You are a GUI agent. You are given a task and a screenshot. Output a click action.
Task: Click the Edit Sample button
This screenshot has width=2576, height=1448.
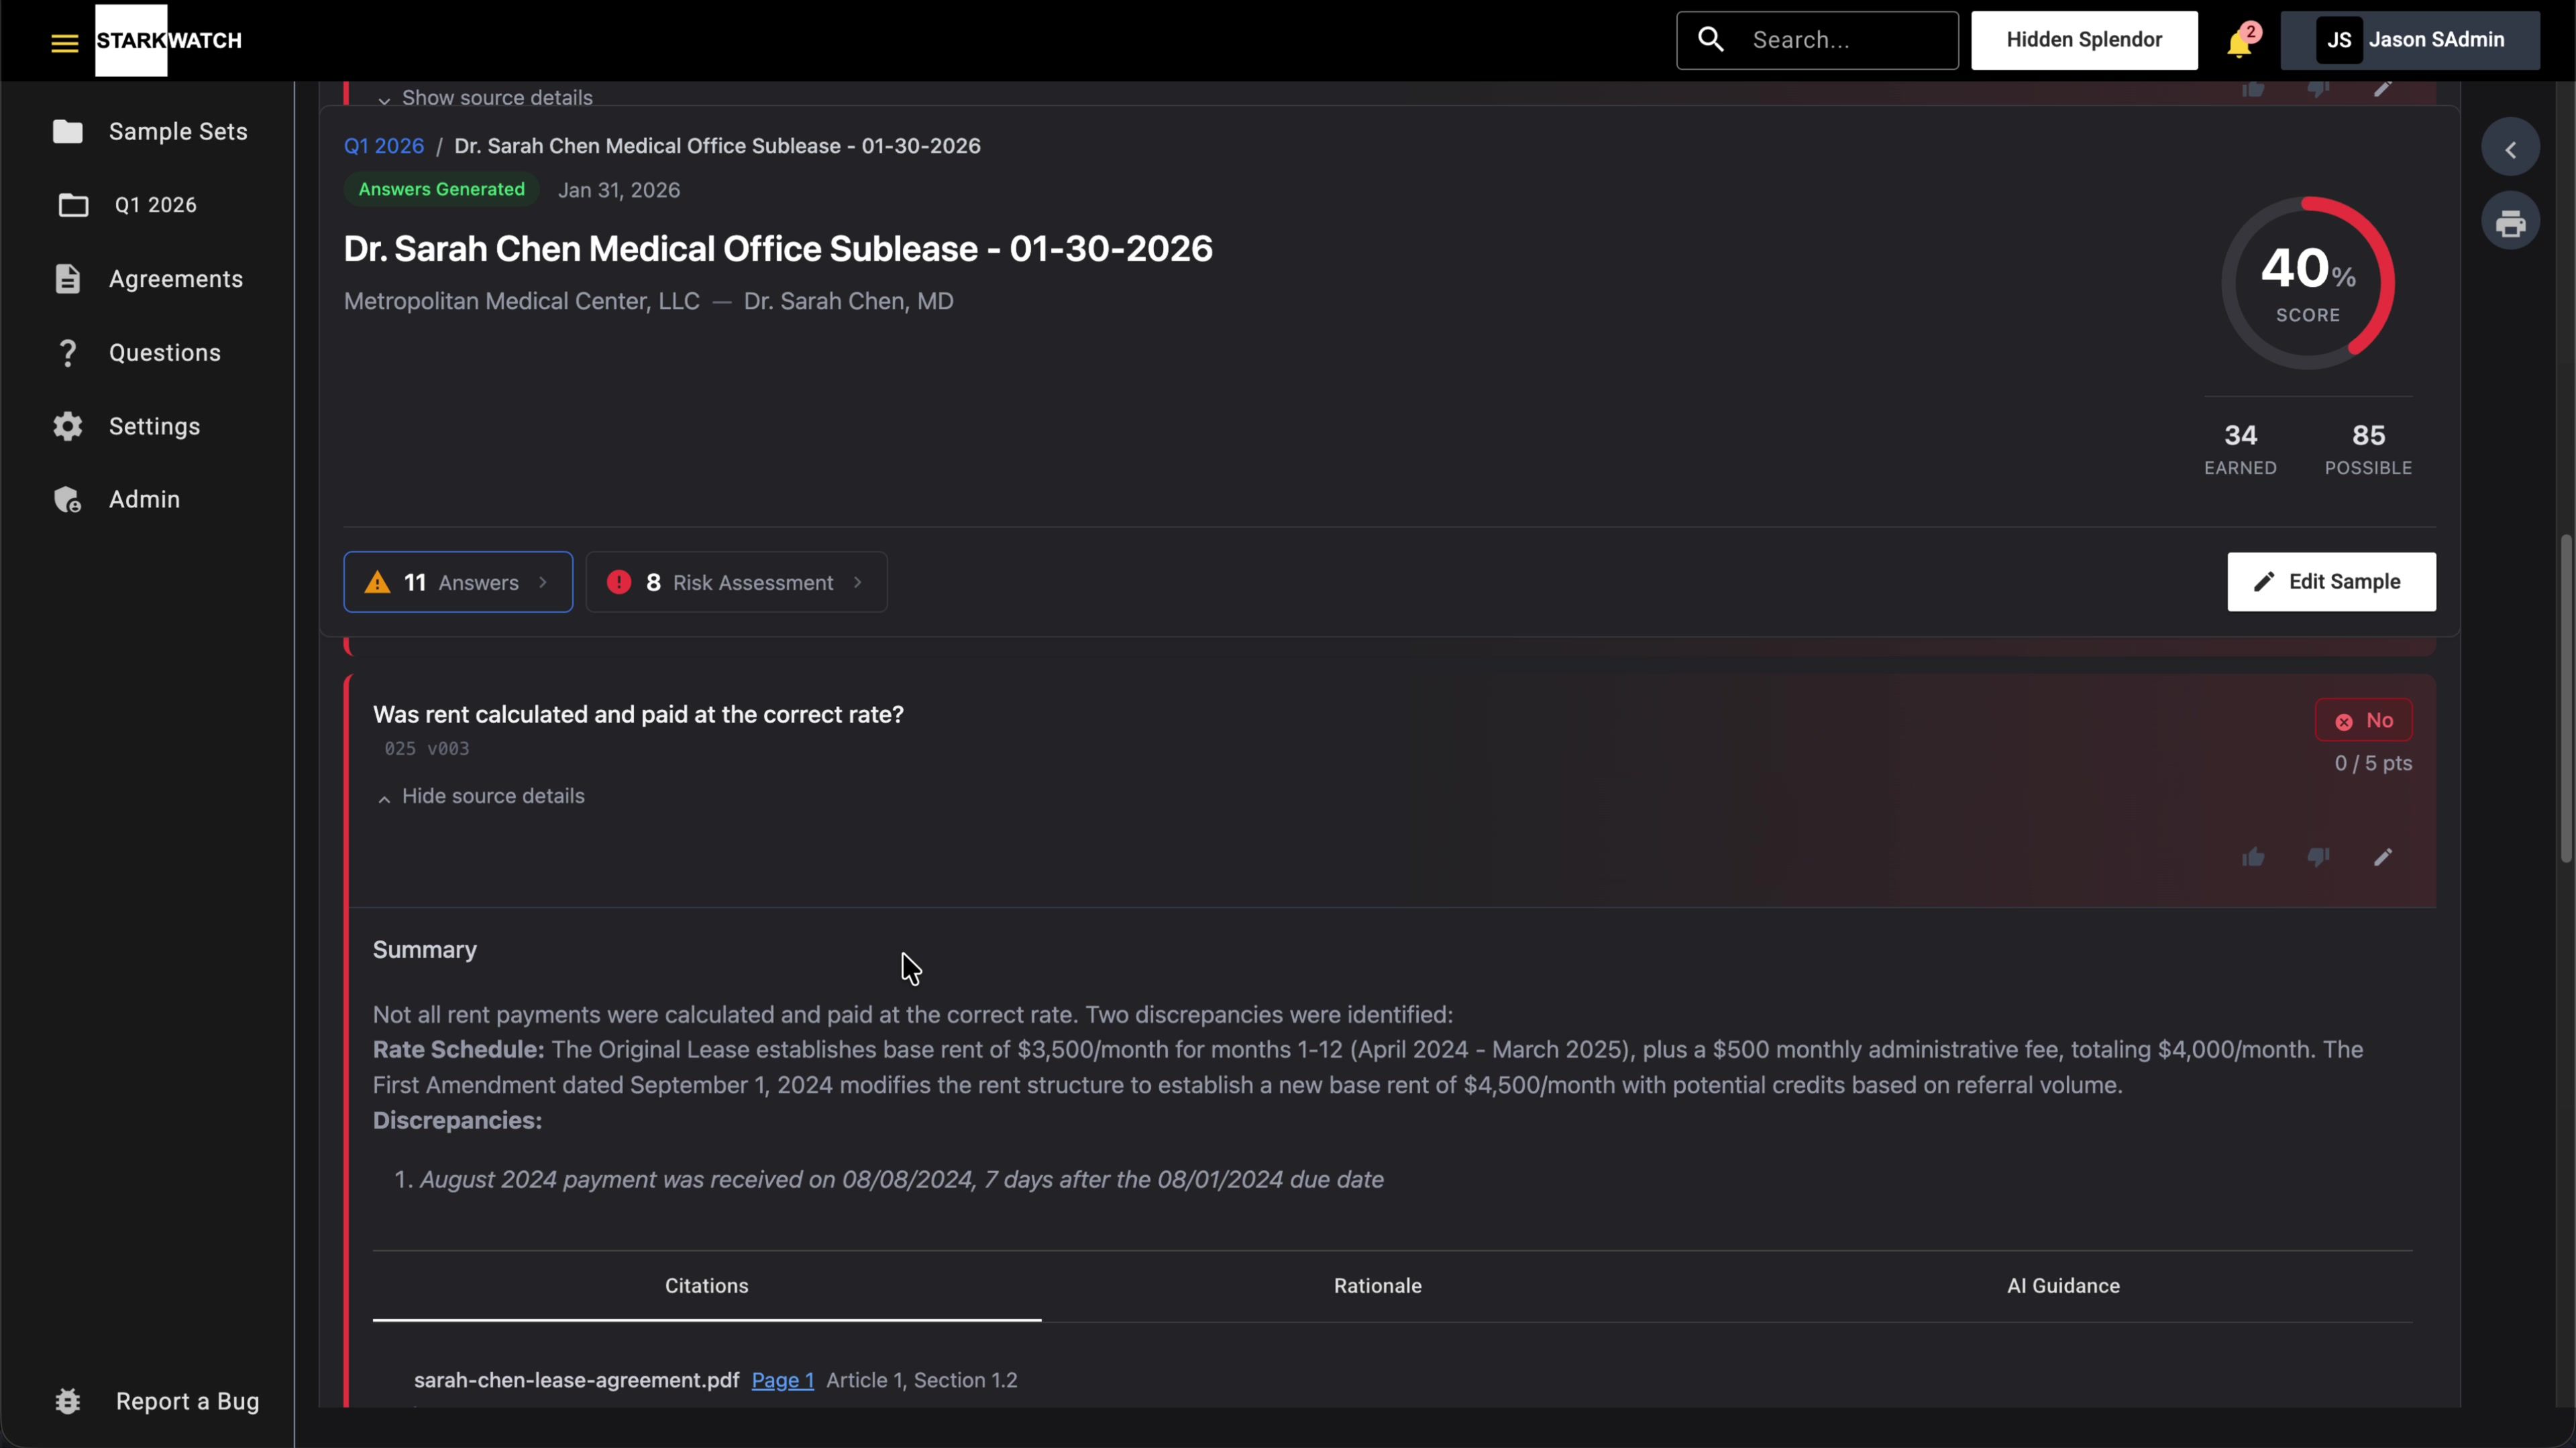2330,582
